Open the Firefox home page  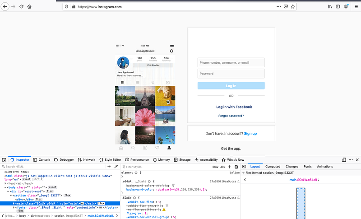[29, 7]
